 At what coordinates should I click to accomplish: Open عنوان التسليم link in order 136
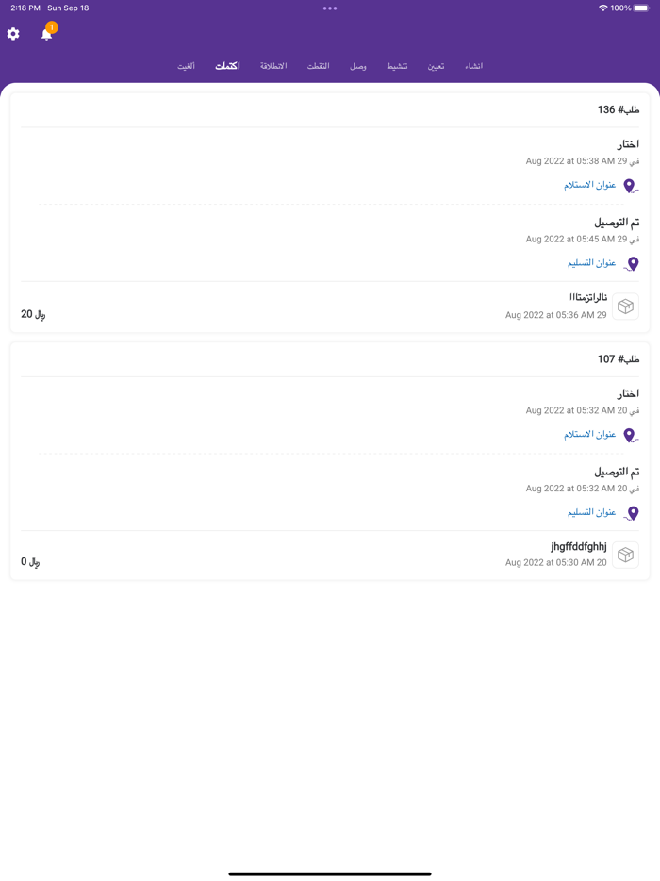point(591,263)
